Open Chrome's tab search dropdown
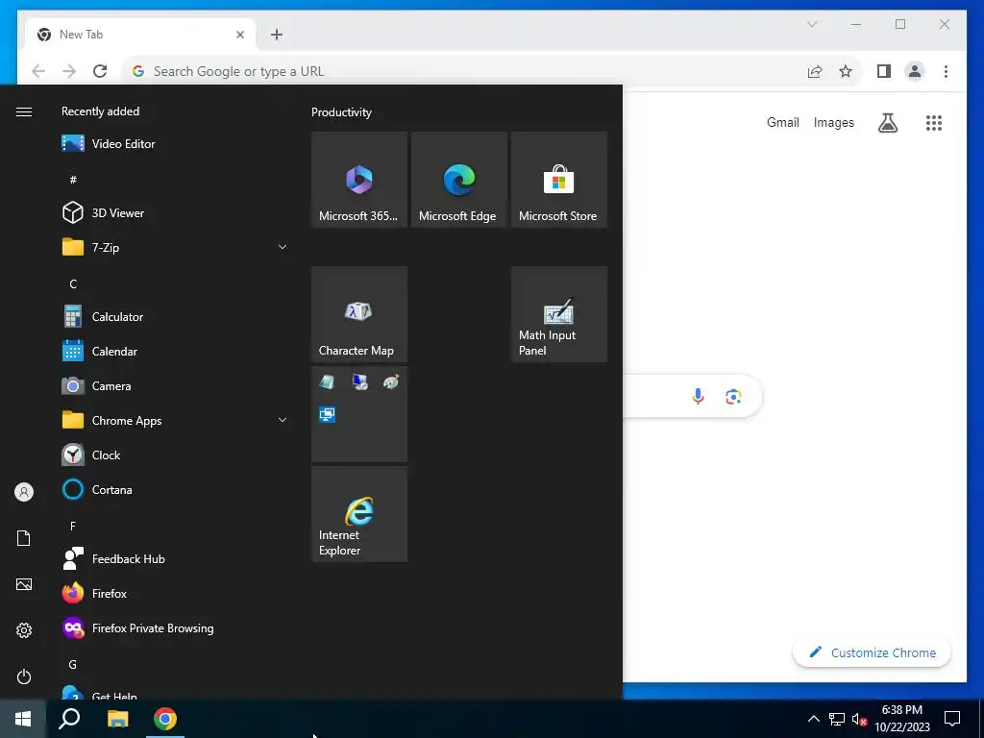 click(812, 24)
